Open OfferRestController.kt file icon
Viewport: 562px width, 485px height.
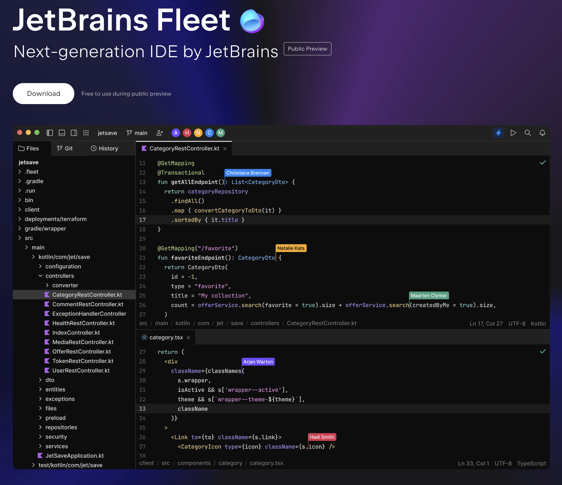[47, 351]
